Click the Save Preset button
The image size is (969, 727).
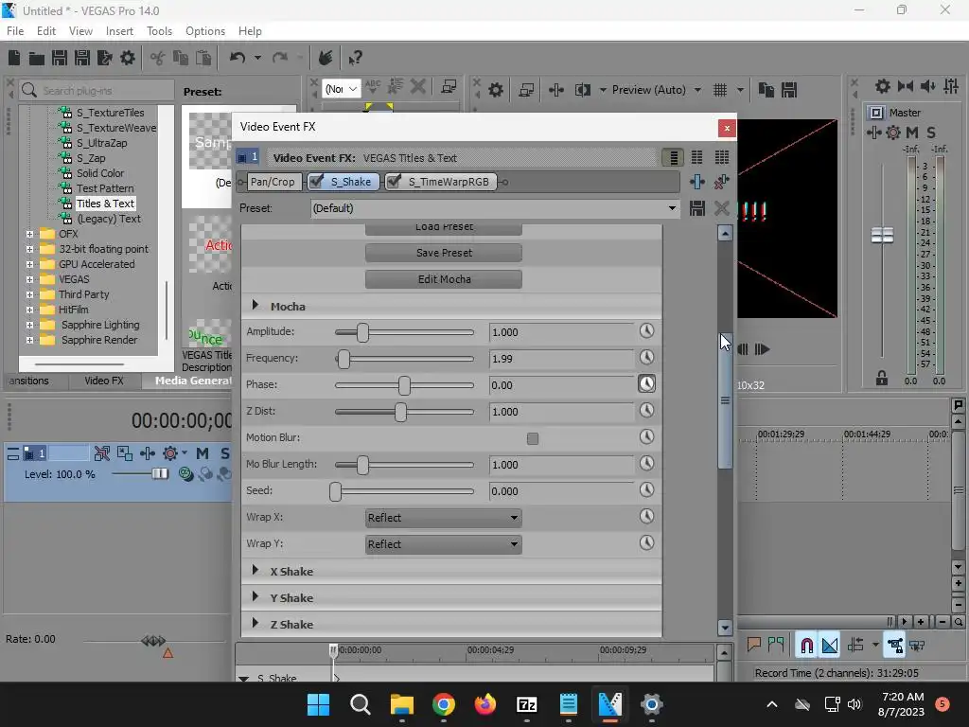tap(444, 252)
